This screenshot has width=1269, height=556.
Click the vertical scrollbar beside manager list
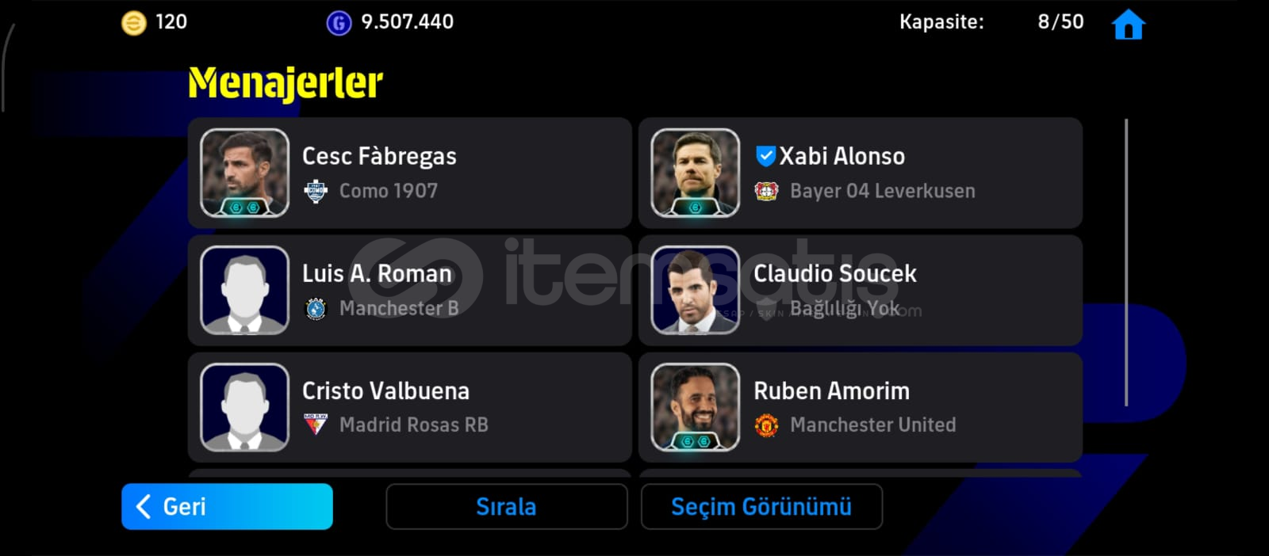tap(1126, 263)
